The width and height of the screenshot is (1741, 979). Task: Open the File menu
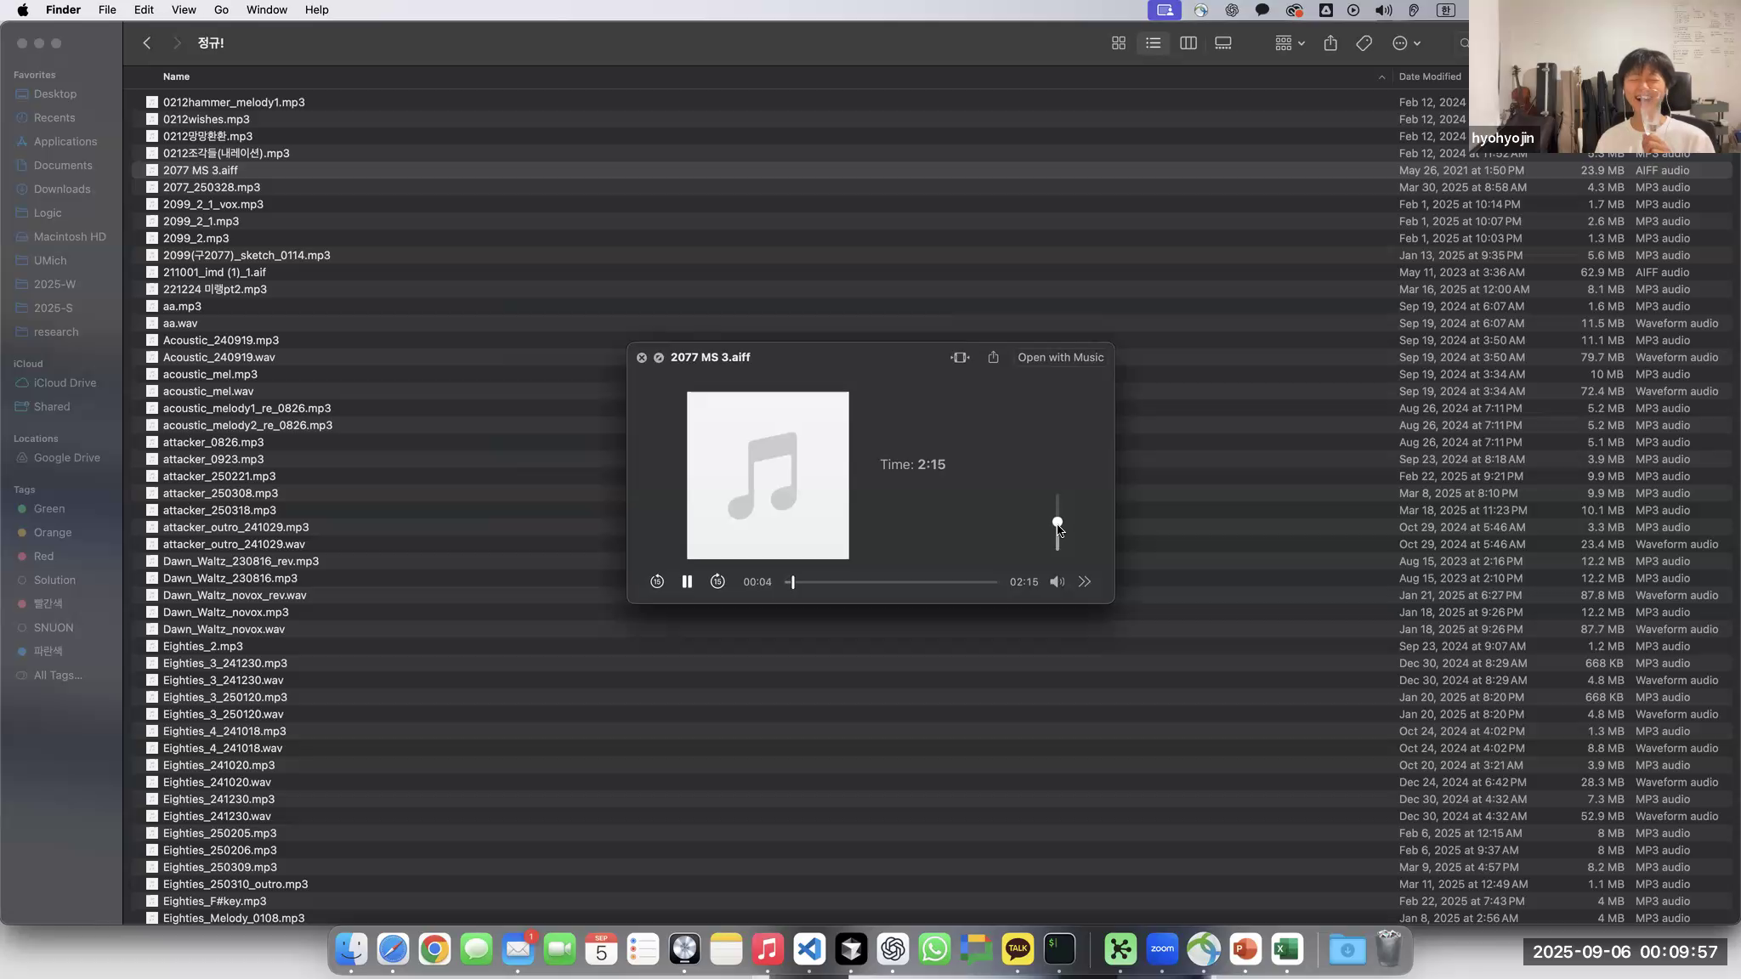107,10
